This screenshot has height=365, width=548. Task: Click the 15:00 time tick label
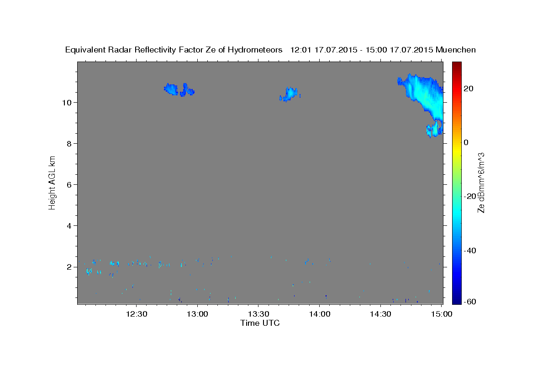(x=442, y=314)
